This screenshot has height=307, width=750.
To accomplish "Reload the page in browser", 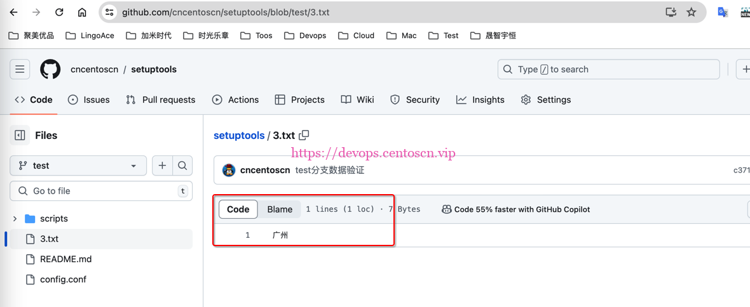I will coord(59,12).
